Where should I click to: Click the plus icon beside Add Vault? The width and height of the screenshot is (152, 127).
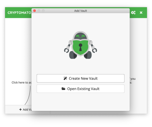pyautogui.click(x=20, y=110)
